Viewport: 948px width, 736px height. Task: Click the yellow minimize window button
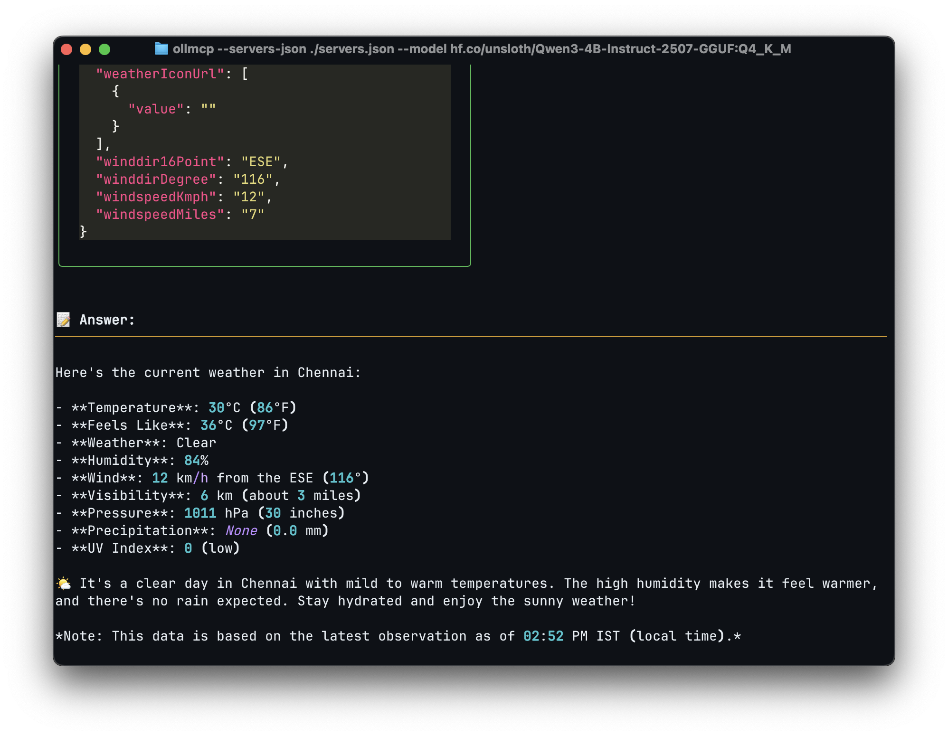[x=85, y=49]
